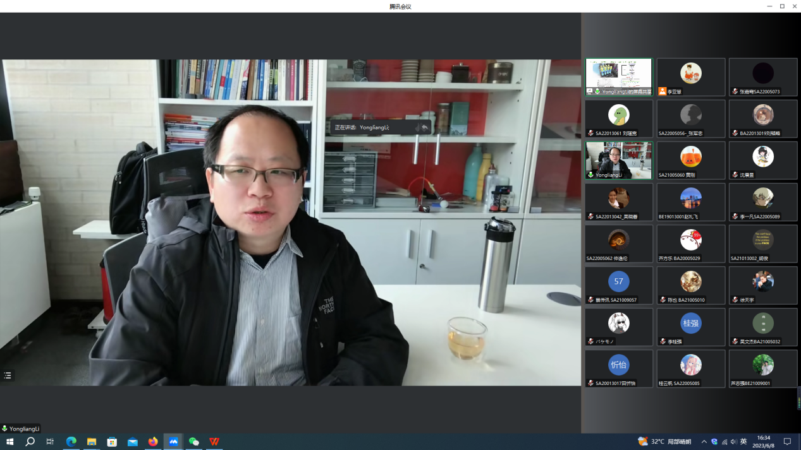Viewport: 801px width, 450px height.
Task: Open the weather widget showing 32°C
Action: pos(664,442)
